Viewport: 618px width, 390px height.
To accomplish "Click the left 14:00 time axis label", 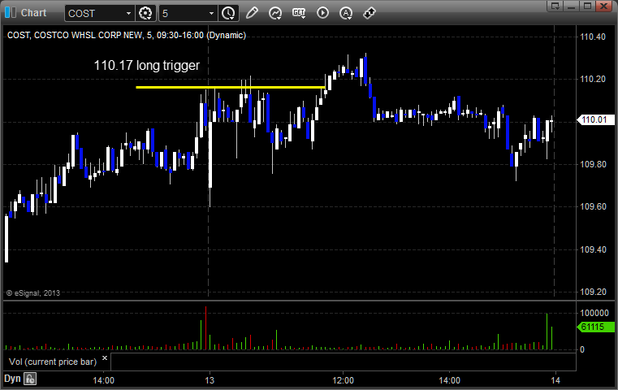I will pyautogui.click(x=103, y=380).
